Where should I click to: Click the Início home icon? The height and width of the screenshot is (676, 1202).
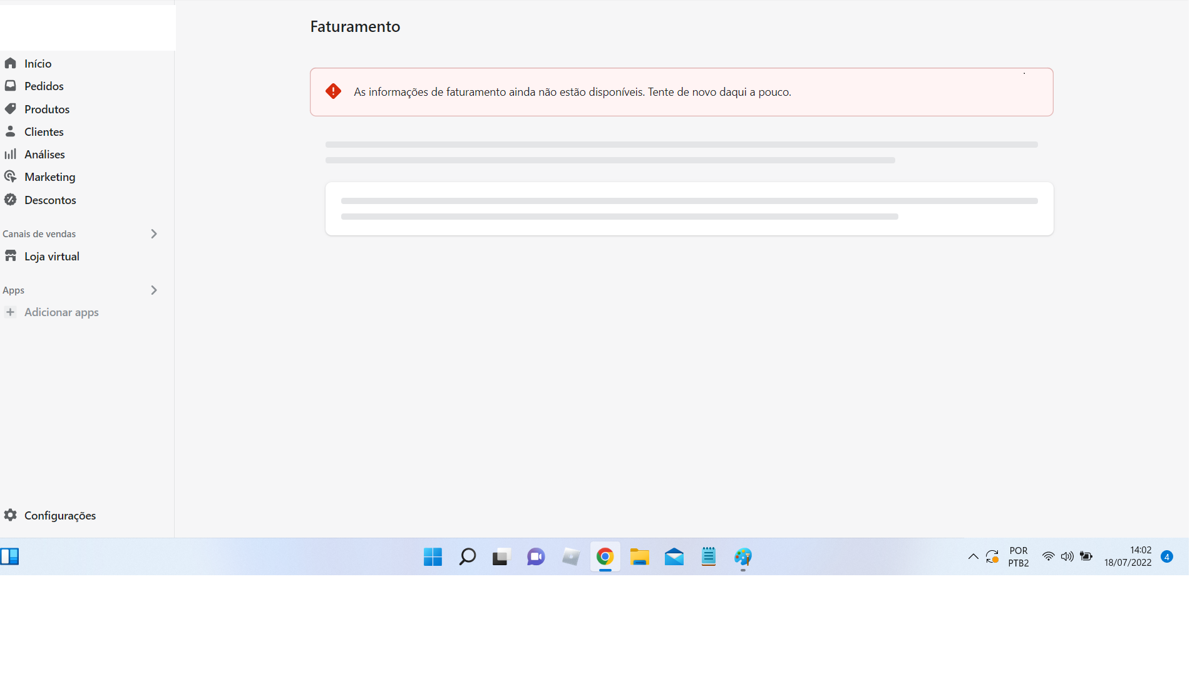(x=10, y=63)
